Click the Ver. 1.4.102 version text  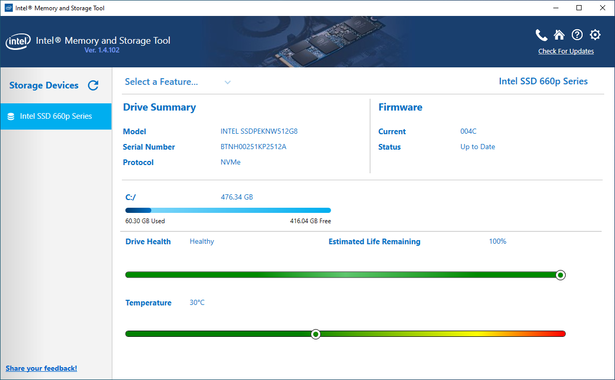(x=102, y=50)
